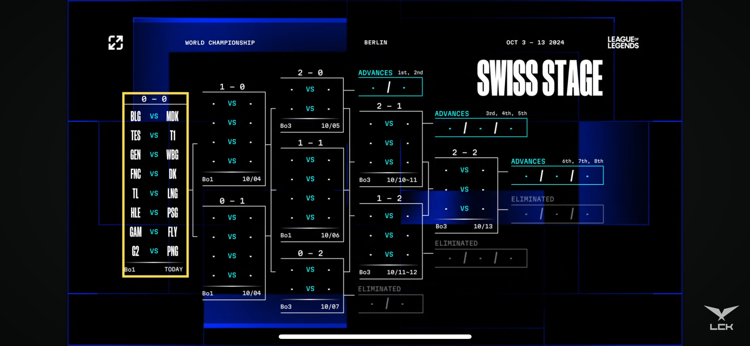Select the T1 team name
The height and width of the screenshot is (346, 750).
[x=173, y=135]
